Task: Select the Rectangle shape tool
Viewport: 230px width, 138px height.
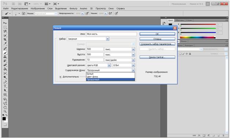Action: (5, 94)
